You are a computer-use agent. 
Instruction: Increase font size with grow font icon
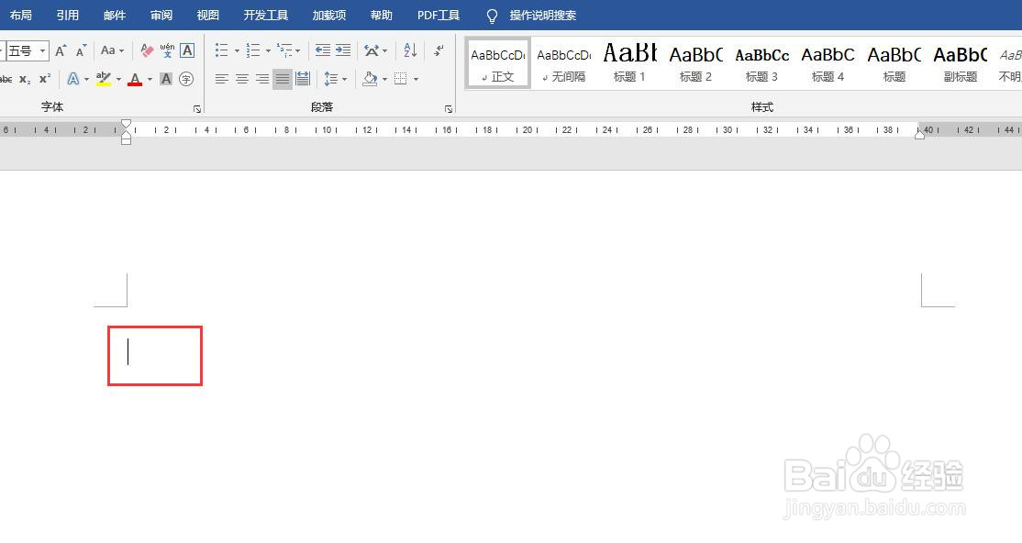point(61,50)
